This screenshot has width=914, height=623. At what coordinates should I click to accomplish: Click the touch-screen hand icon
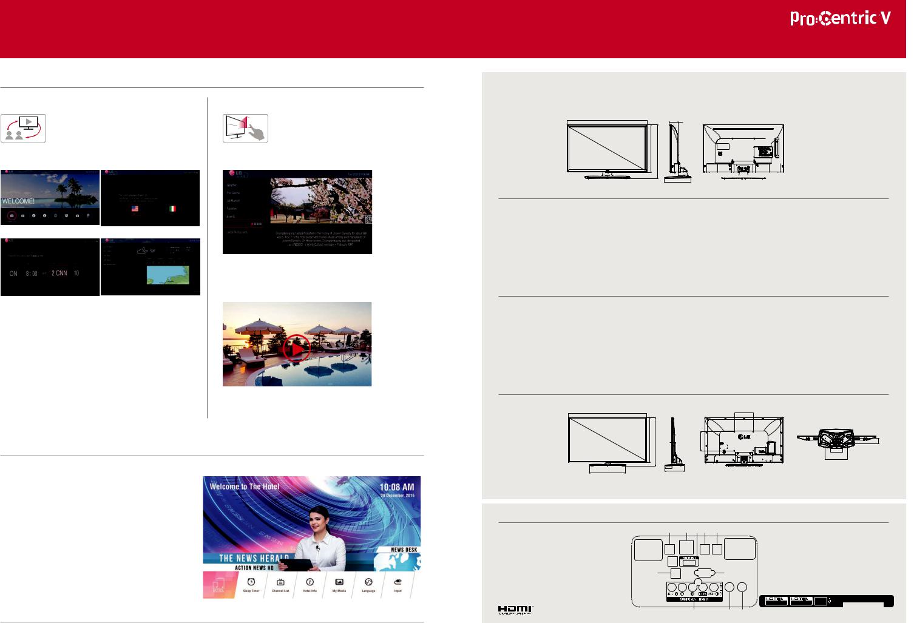coord(245,128)
